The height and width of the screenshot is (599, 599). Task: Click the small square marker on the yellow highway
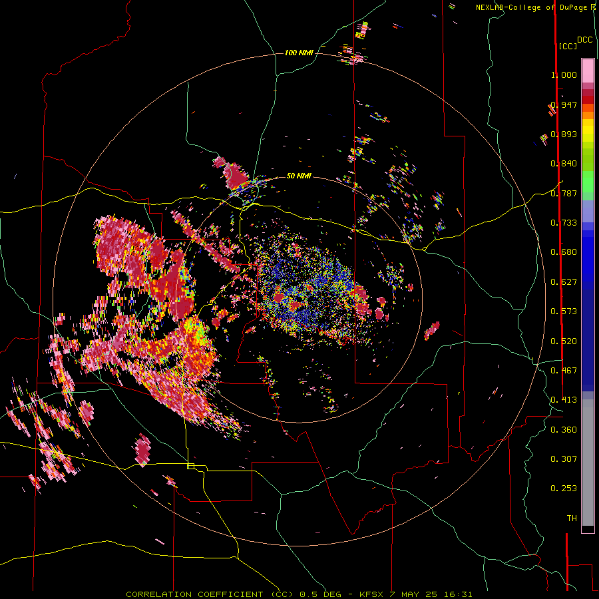[190, 466]
